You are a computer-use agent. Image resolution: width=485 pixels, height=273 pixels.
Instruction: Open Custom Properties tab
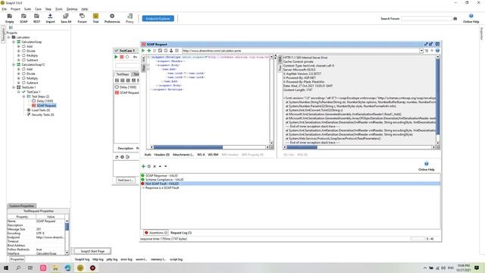click(x=21, y=206)
